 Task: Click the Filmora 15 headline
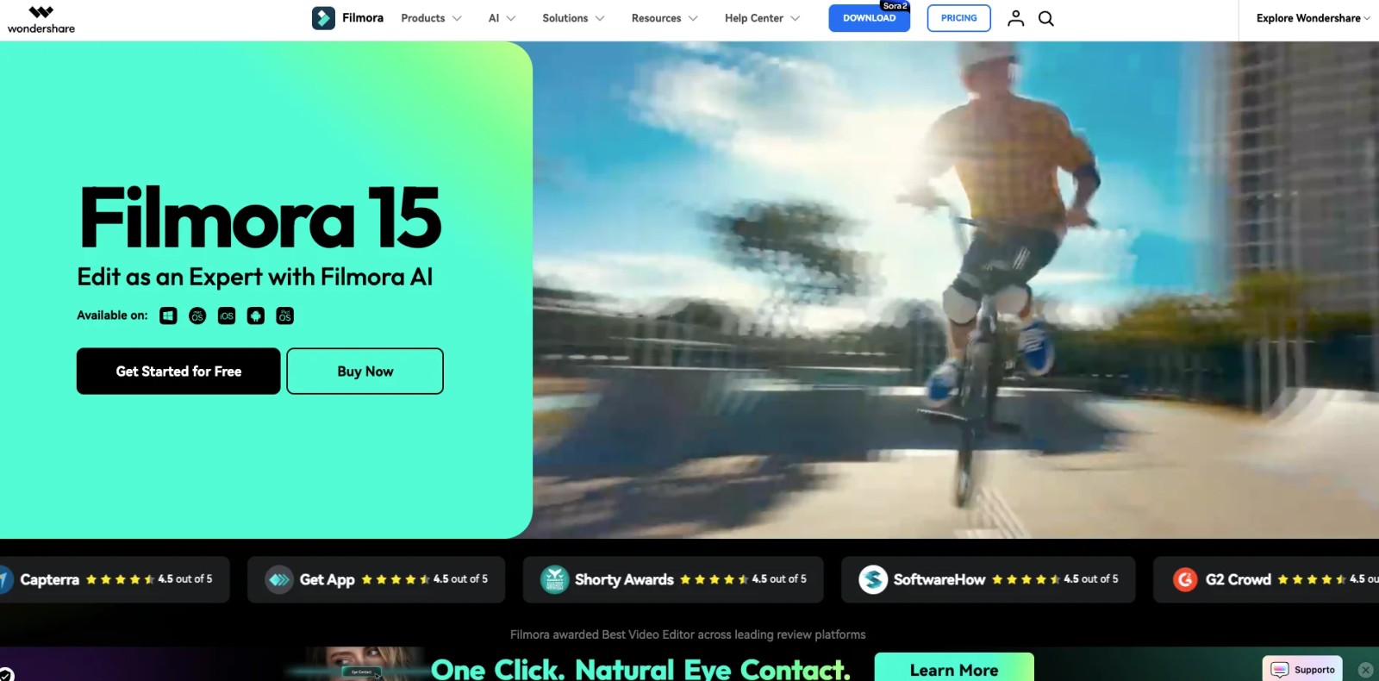(260, 217)
